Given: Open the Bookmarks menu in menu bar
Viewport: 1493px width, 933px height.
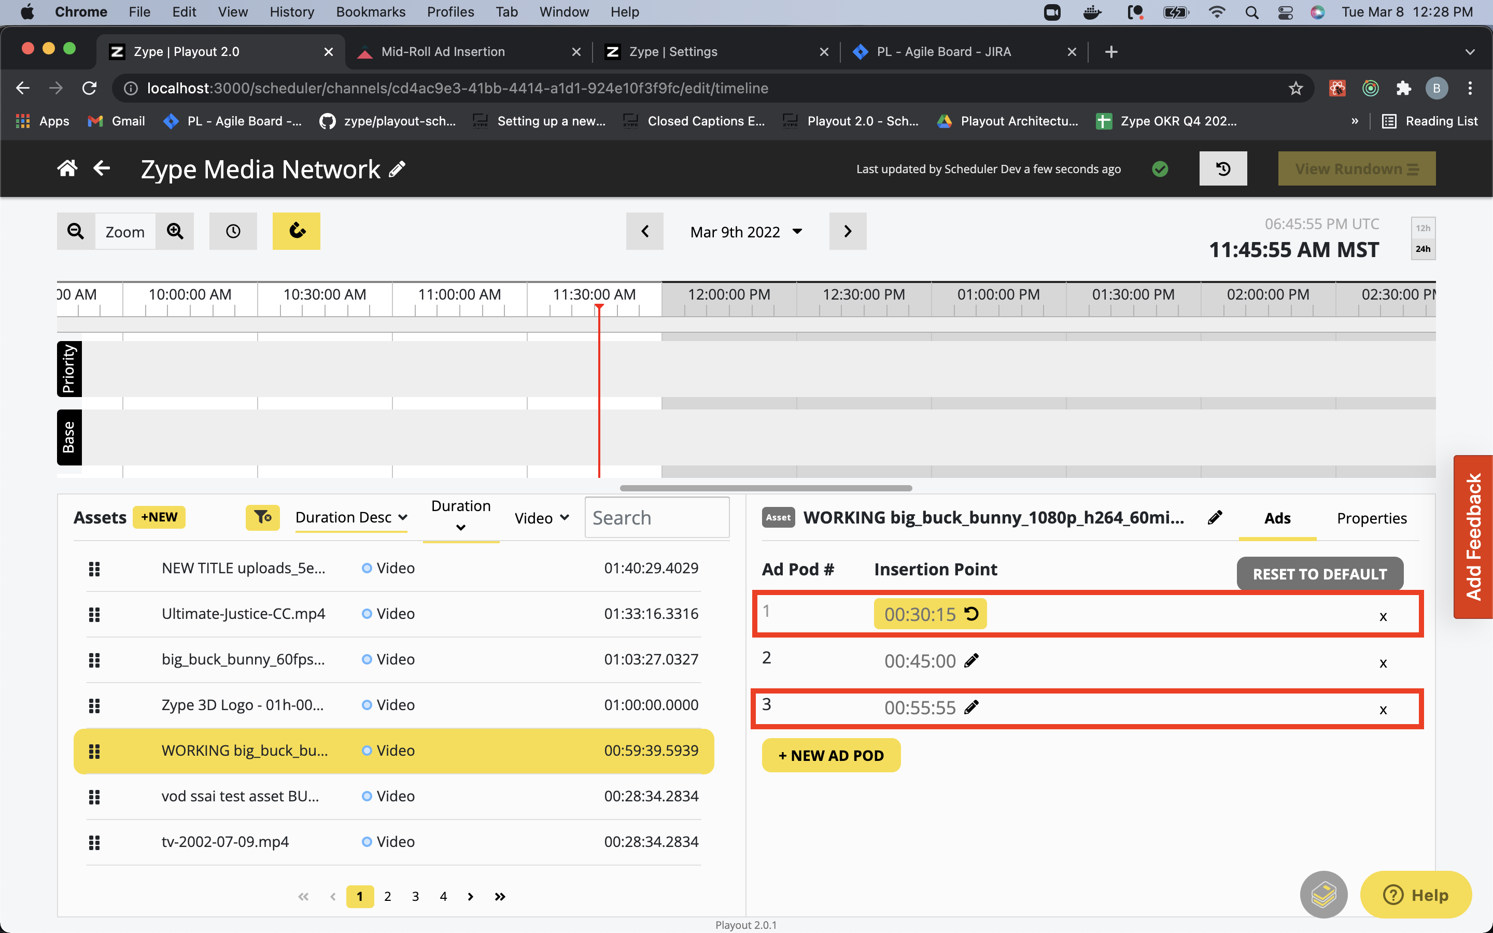Looking at the screenshot, I should pos(371,12).
